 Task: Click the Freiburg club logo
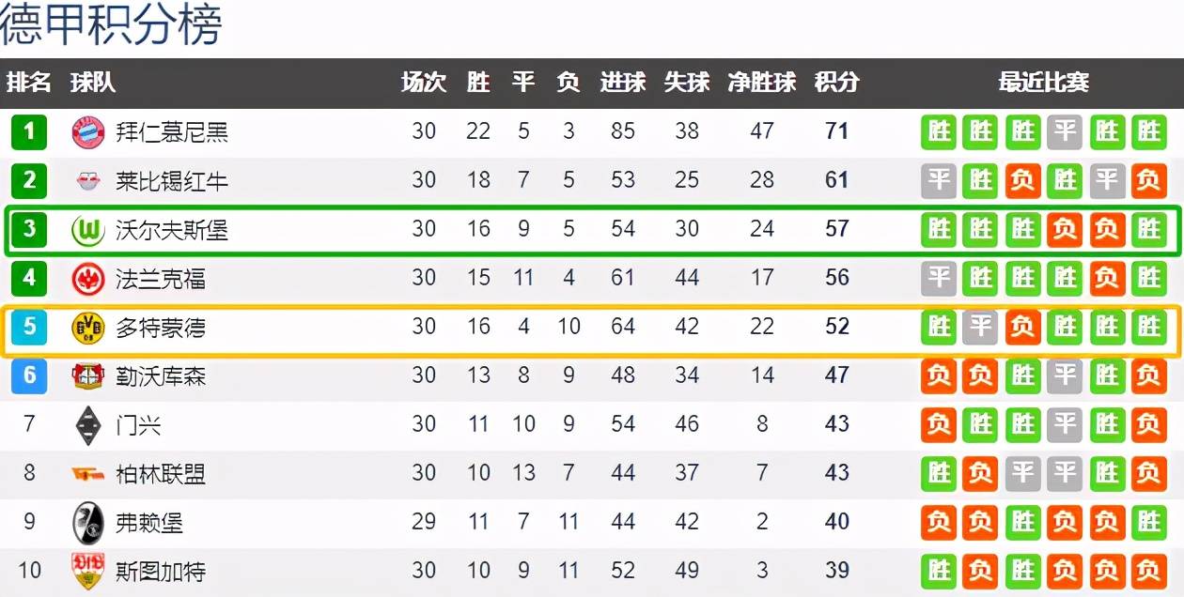88,523
